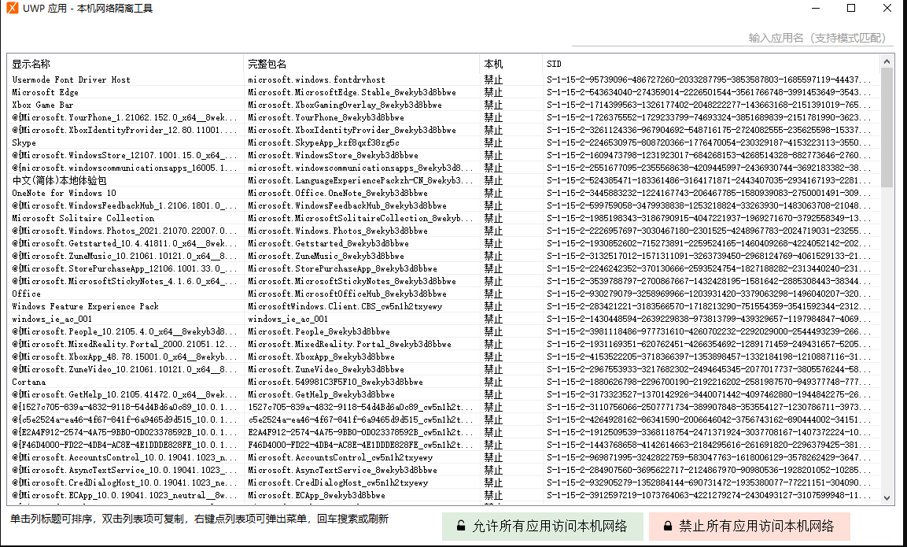
Task: Click package name Microsoft.WindowsStore_8wekyb3d8bbwe
Action: (x=334, y=155)
